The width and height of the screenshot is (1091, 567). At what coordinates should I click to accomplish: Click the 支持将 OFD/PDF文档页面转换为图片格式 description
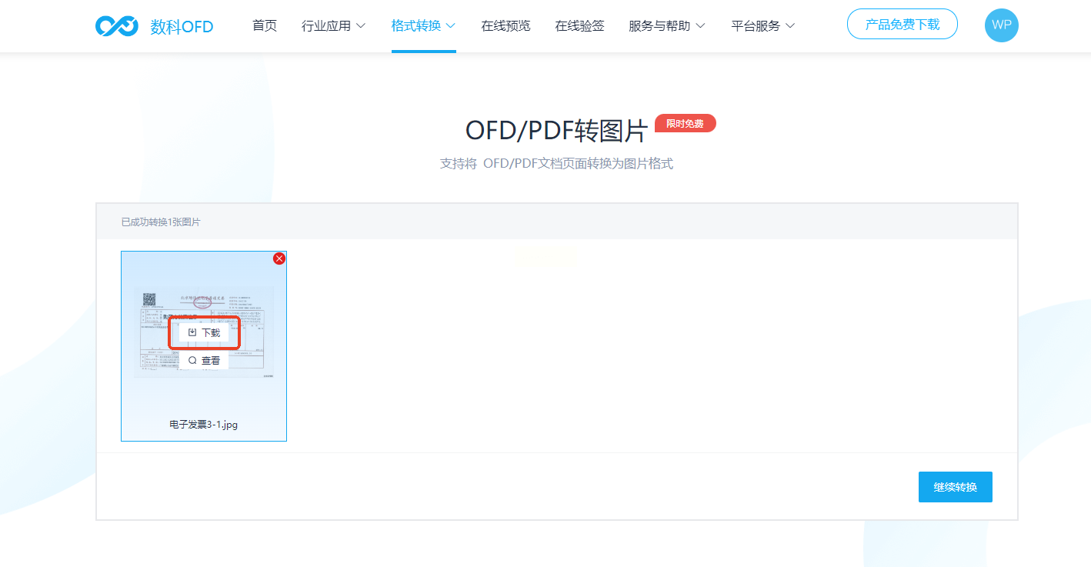pos(556,164)
